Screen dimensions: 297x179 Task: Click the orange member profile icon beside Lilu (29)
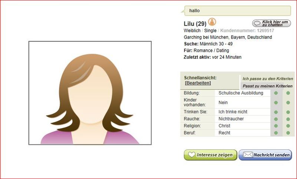pyautogui.click(x=212, y=22)
